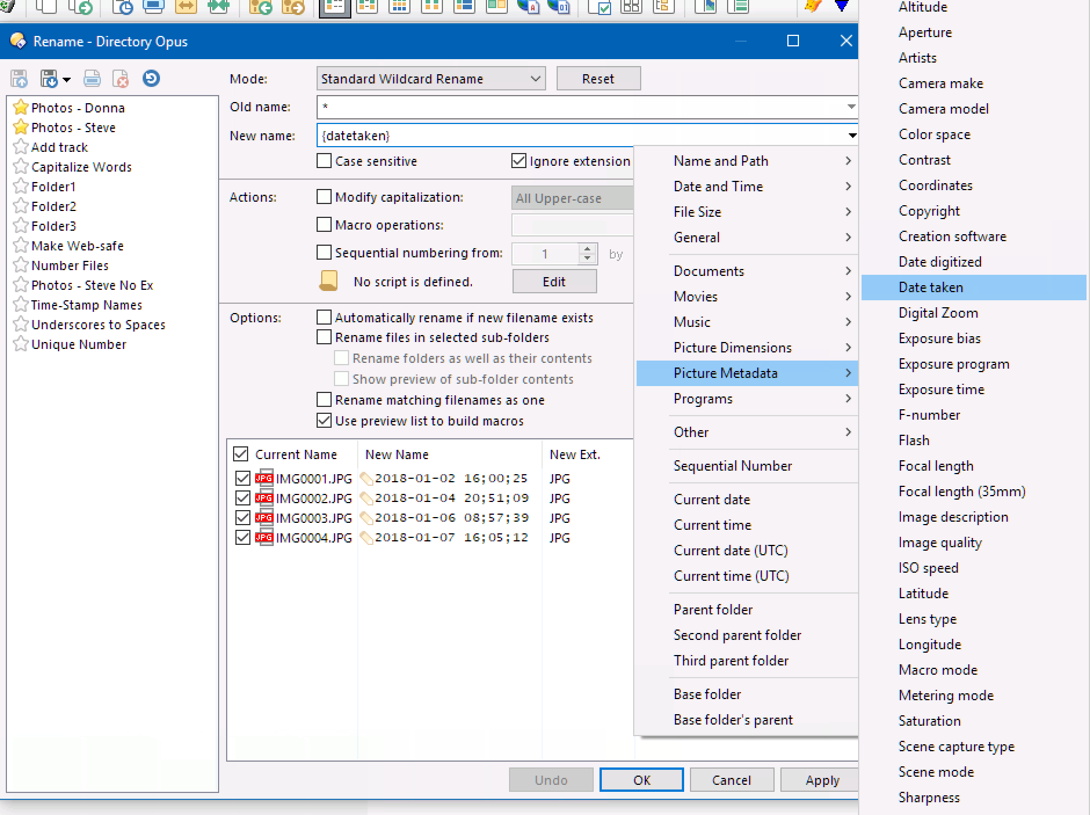Click the Cancel button
The image size is (1090, 815).
coord(732,780)
